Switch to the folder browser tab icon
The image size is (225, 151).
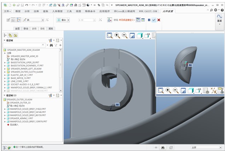10,35
